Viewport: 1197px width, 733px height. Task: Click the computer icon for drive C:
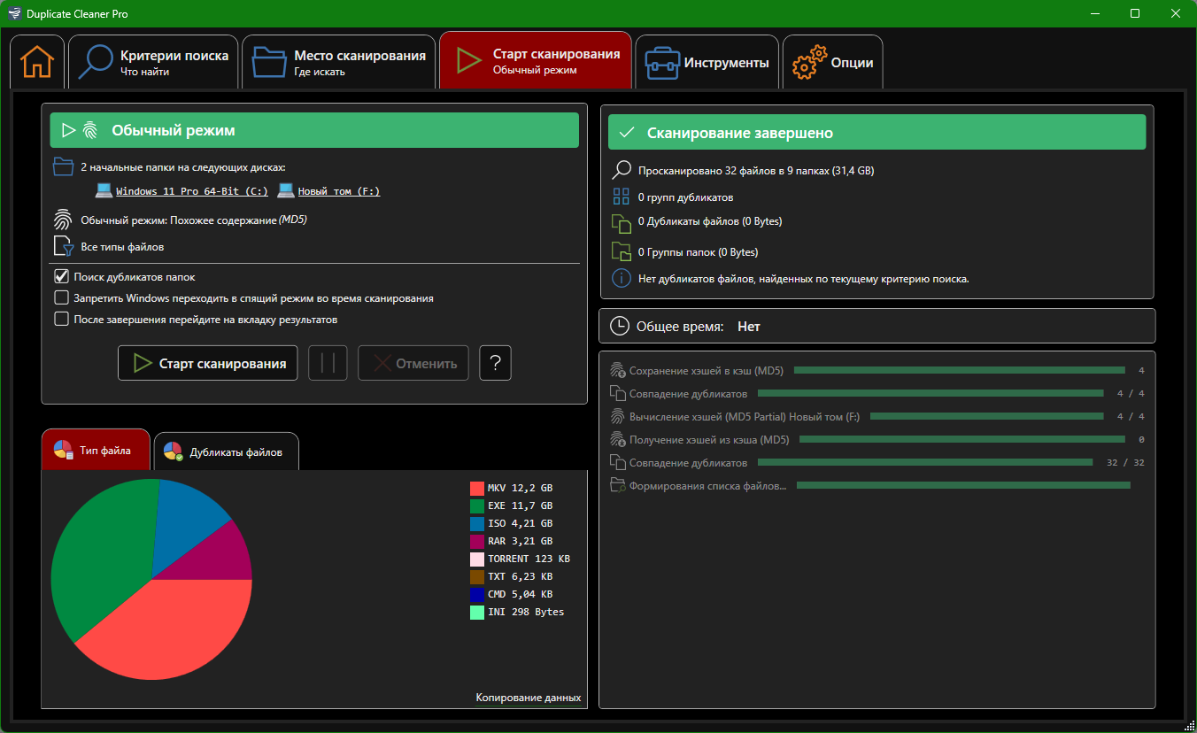pyautogui.click(x=104, y=190)
